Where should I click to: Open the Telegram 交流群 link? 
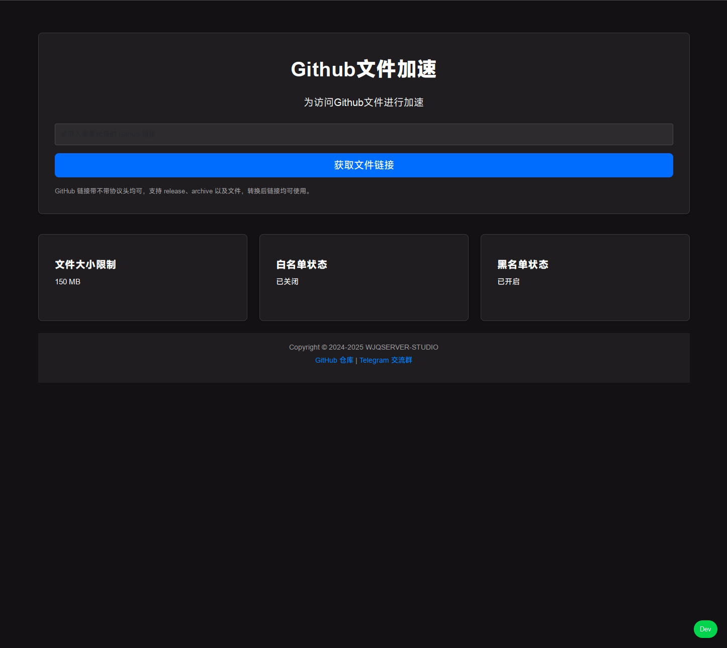[386, 360]
